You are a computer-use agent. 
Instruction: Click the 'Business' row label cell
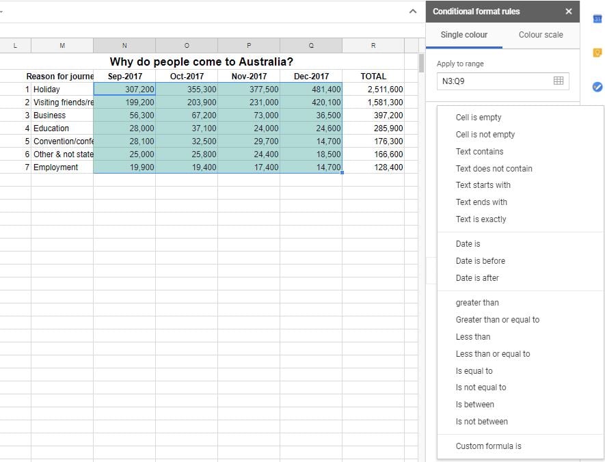pos(62,116)
